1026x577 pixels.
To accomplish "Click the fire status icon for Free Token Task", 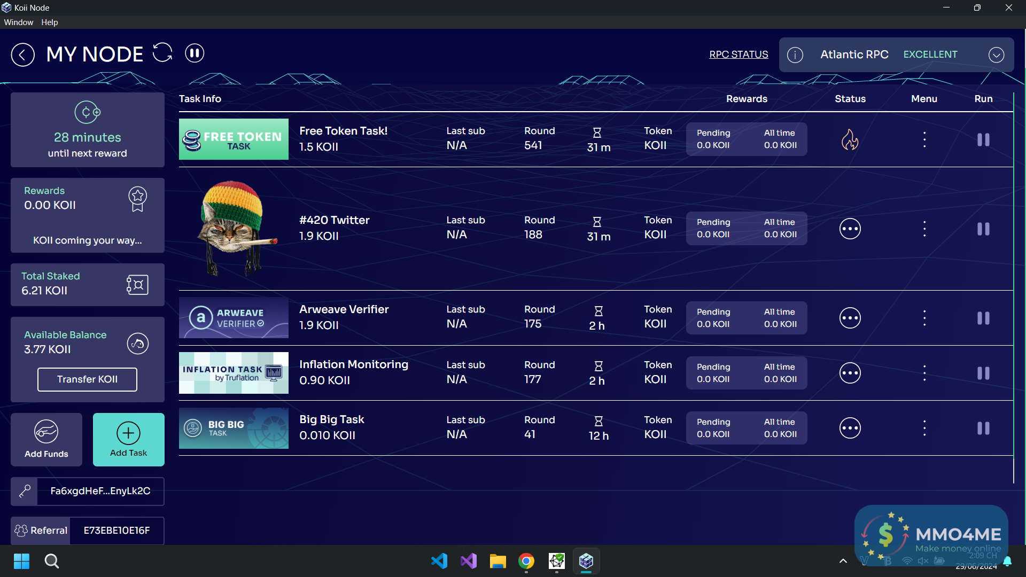I will point(850,140).
